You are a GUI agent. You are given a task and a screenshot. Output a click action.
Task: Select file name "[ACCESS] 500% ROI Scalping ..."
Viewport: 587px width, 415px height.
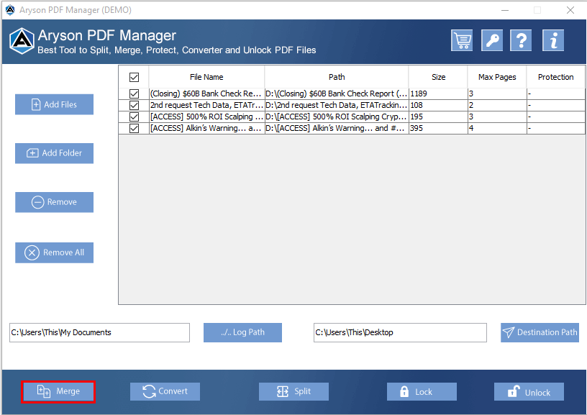coord(206,117)
